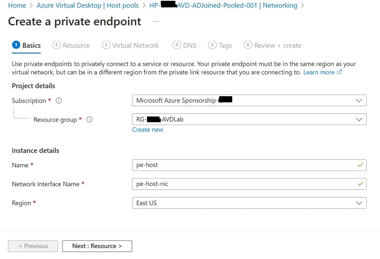Open the Tags tab
This screenshot has height=259, width=380.
pos(220,45)
